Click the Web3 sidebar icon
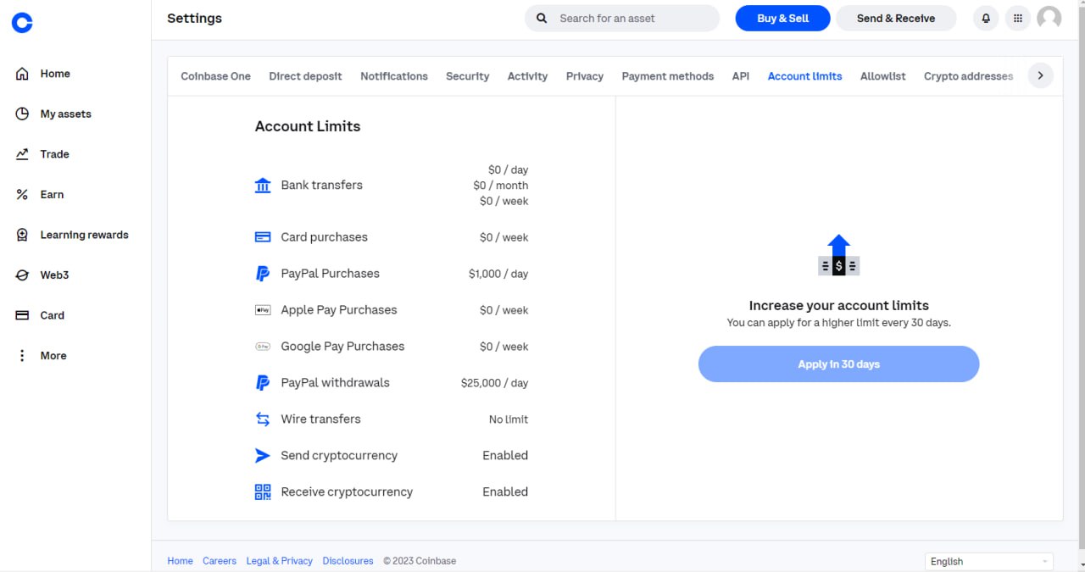This screenshot has width=1085, height=572. tap(22, 275)
